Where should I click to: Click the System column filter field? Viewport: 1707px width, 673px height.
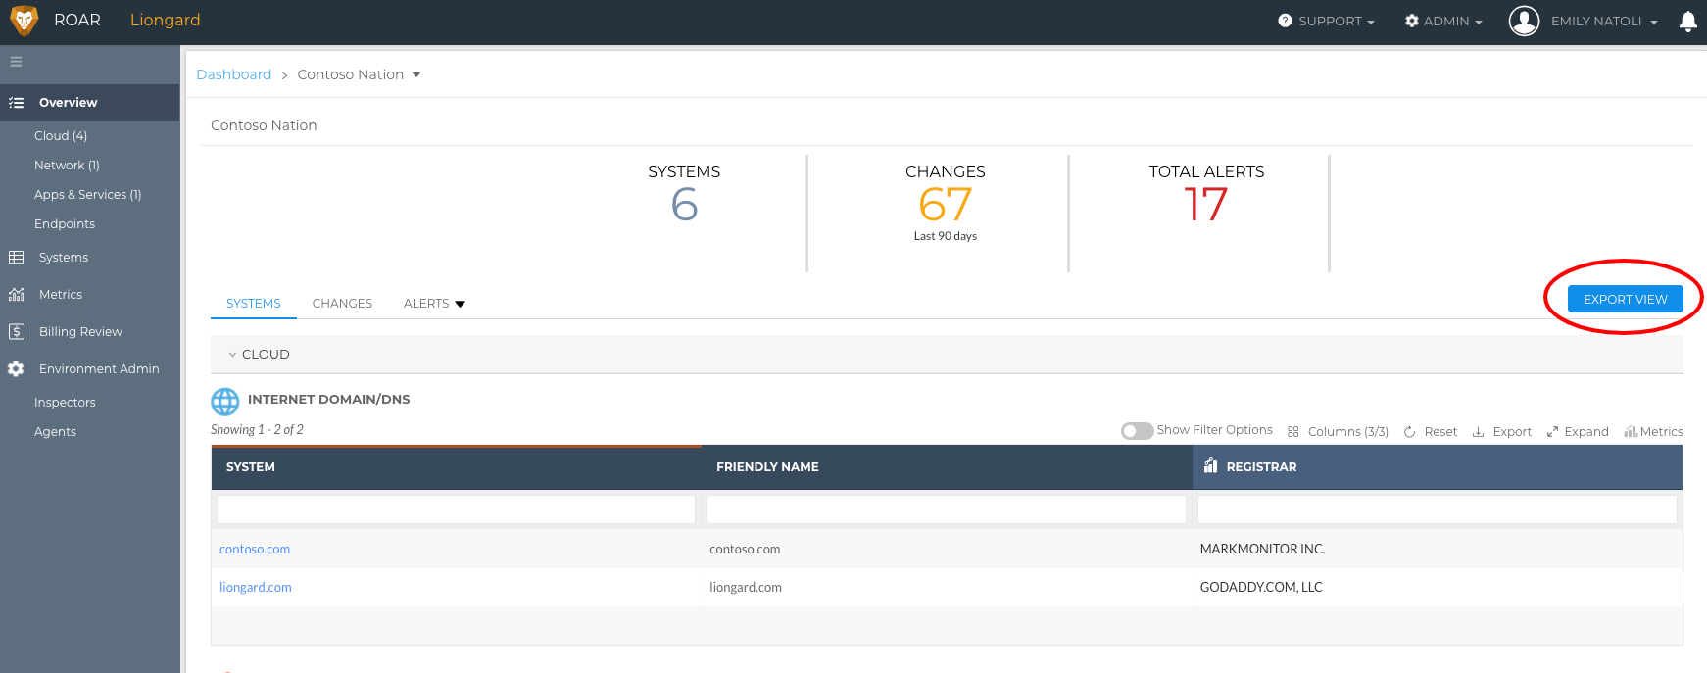[x=456, y=509]
